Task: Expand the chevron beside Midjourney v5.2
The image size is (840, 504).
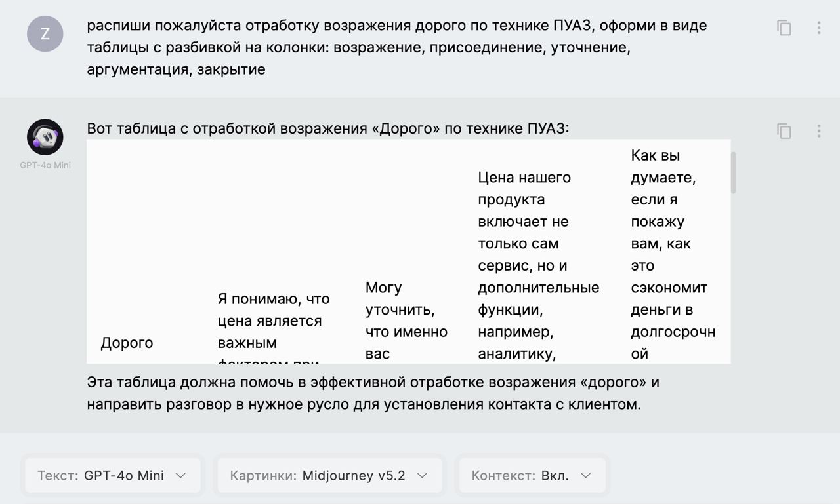Action: (x=422, y=476)
